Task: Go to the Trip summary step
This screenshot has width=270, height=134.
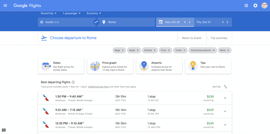Action: pos(219,38)
